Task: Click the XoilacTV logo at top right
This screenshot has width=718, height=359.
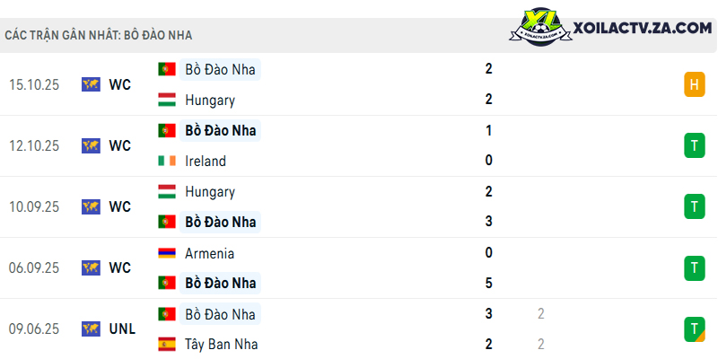Action: 540,27
